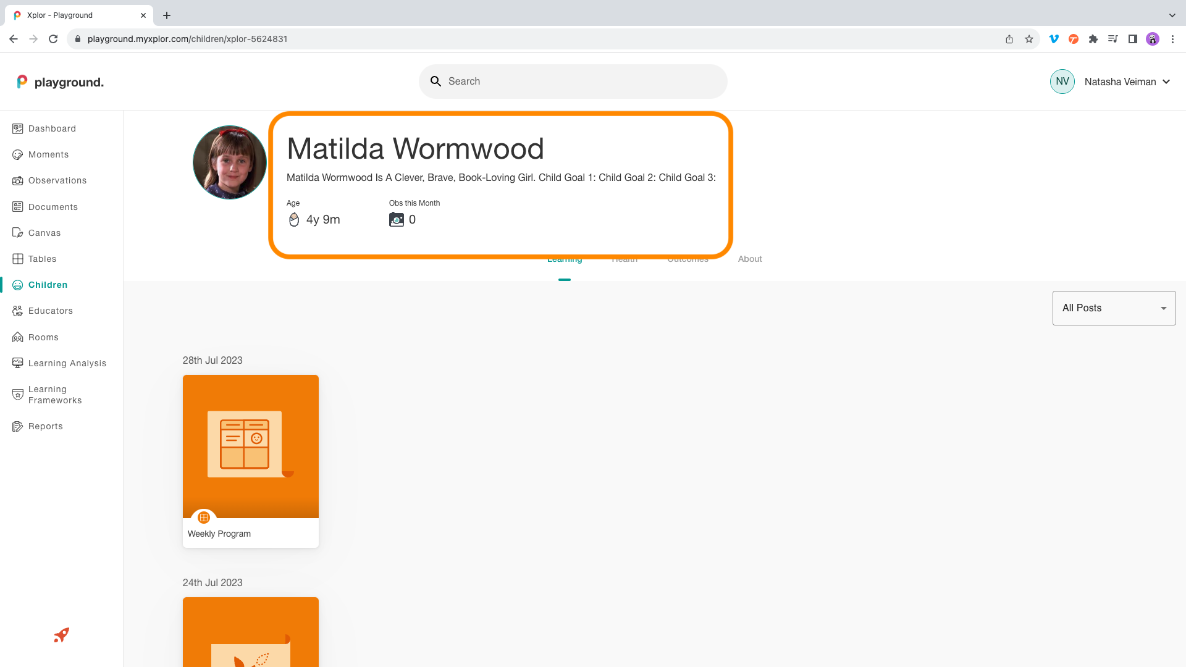The width and height of the screenshot is (1186, 667).
Task: Open Reports from the sidebar
Action: 45,426
